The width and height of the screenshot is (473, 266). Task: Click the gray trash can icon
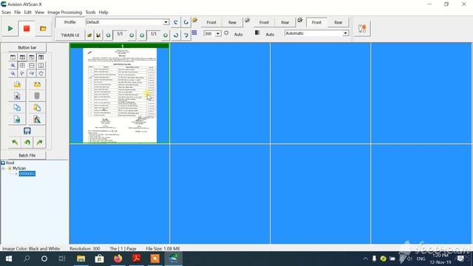37,96
